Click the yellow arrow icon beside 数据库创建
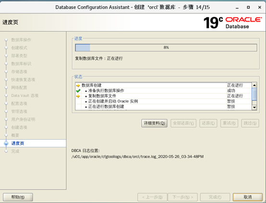Screen dimensions: 266x203 pyautogui.click(x=78, y=85)
